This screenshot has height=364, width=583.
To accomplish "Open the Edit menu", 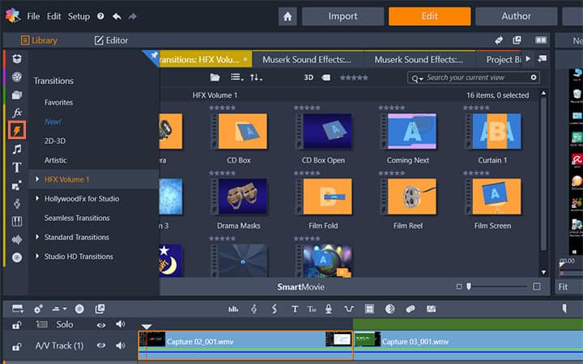I will [53, 16].
